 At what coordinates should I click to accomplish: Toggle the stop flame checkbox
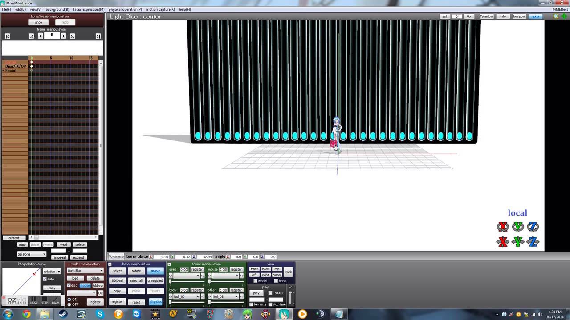pos(270,304)
